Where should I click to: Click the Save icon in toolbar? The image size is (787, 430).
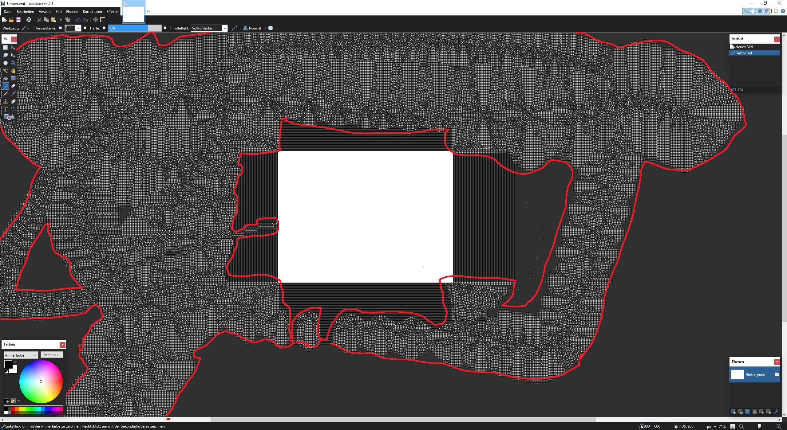[x=18, y=20]
